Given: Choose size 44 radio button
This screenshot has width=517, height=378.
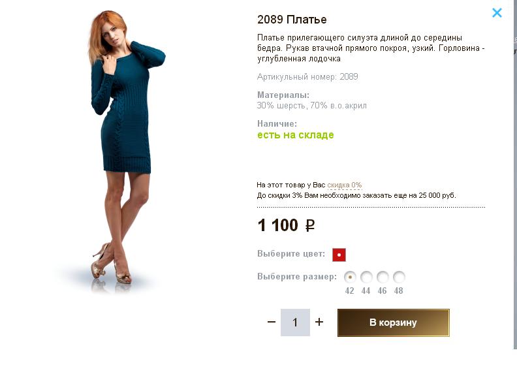Looking at the screenshot, I should (x=366, y=277).
